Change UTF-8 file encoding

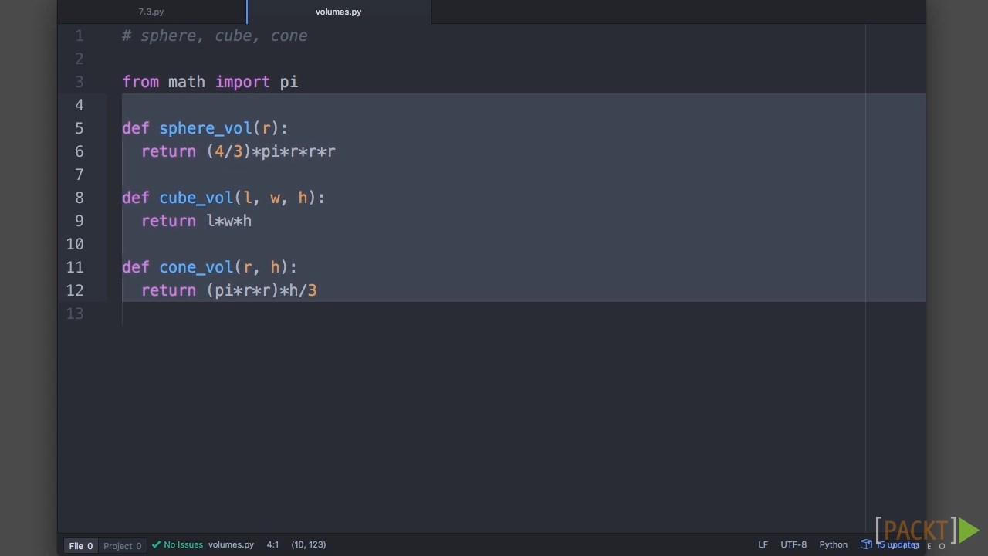click(793, 544)
